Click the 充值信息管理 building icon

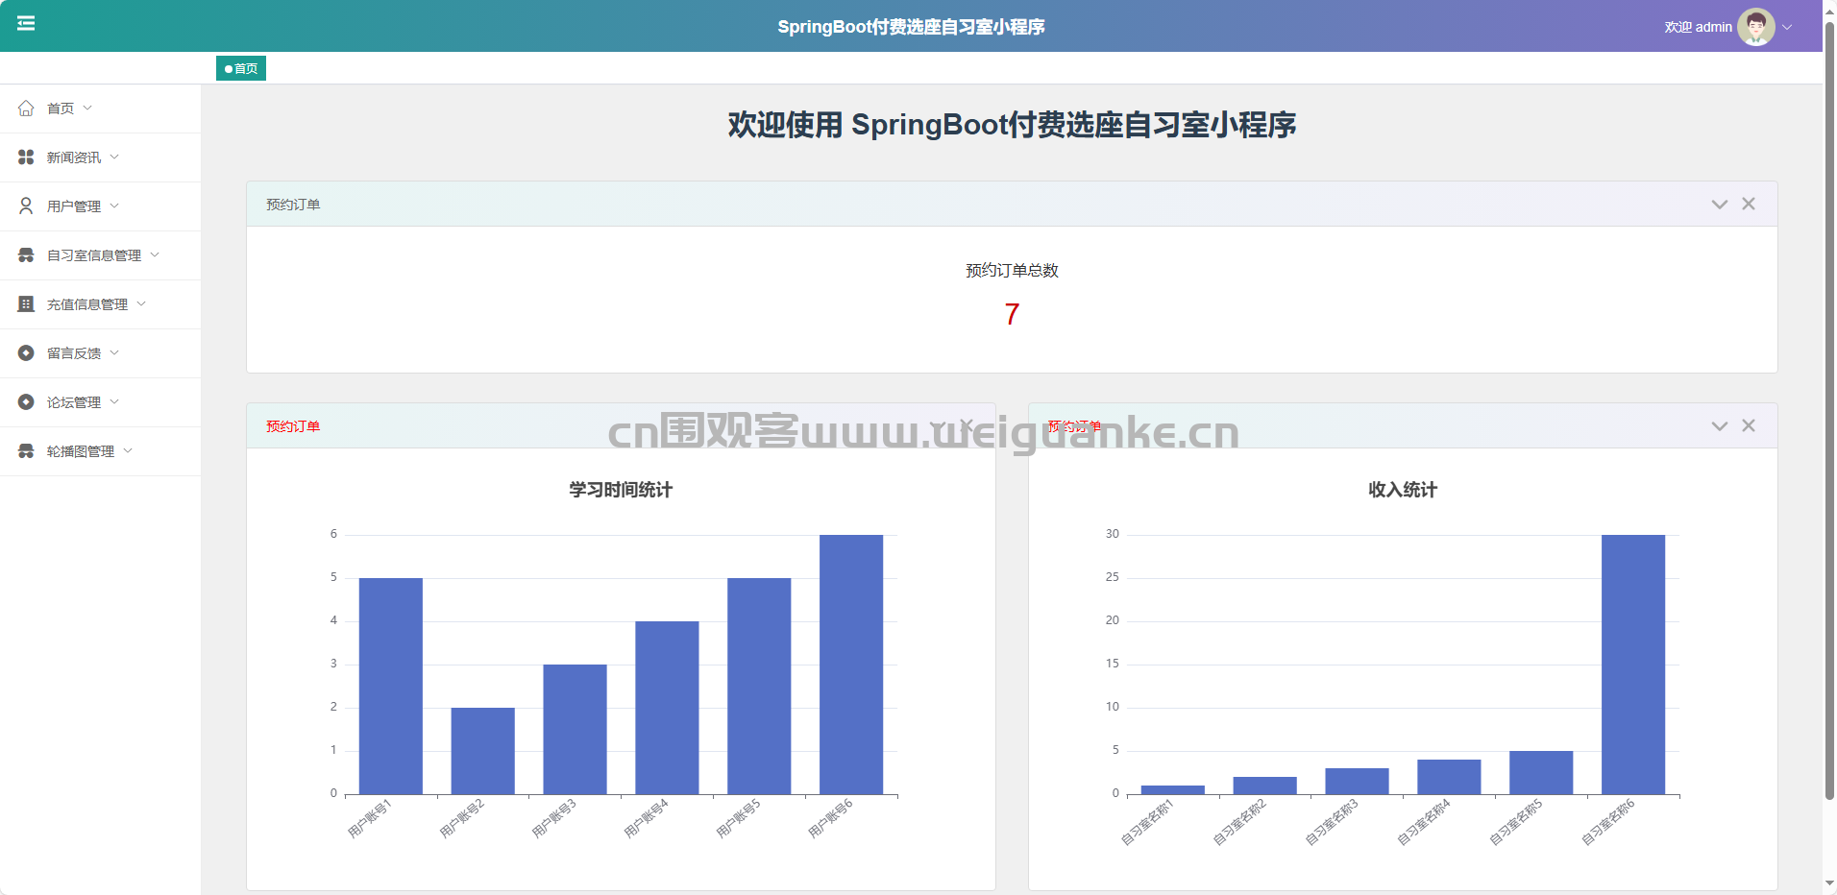point(26,304)
